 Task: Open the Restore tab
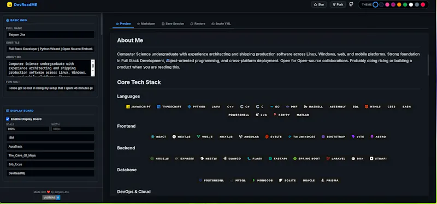tap(198, 23)
